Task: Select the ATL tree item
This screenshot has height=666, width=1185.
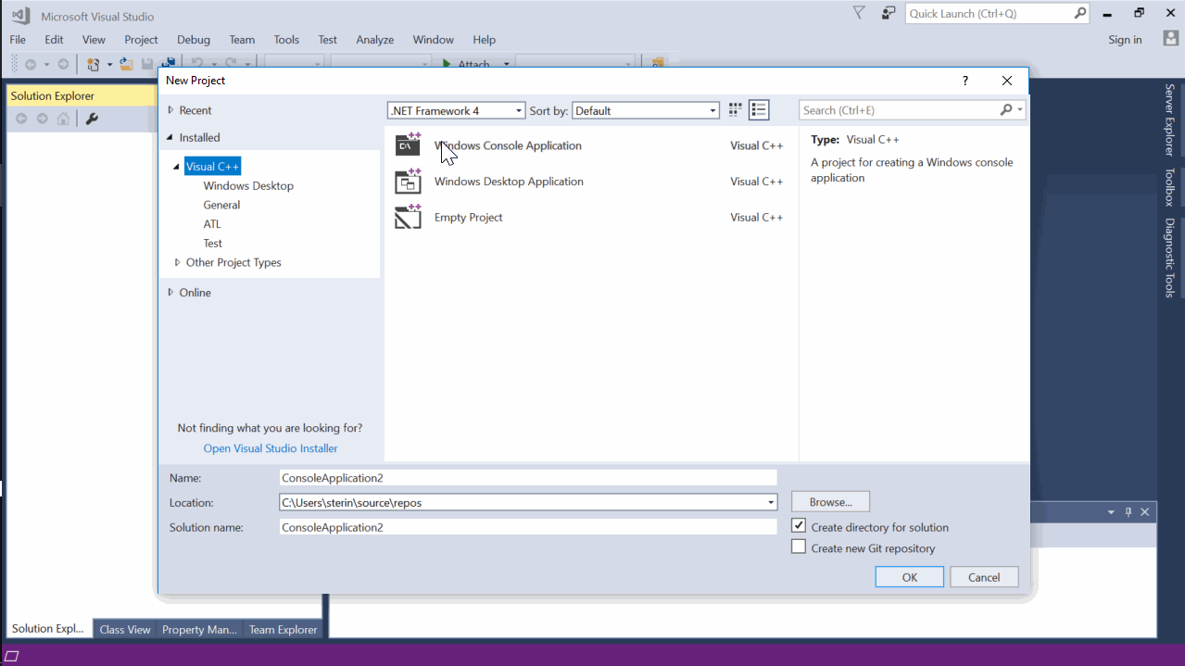Action: 212,224
